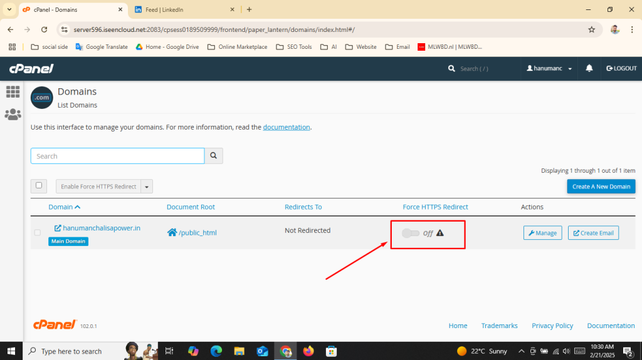Open hanumanchalisapower.in domain link
Image resolution: width=642 pixels, height=360 pixels.
(102, 228)
